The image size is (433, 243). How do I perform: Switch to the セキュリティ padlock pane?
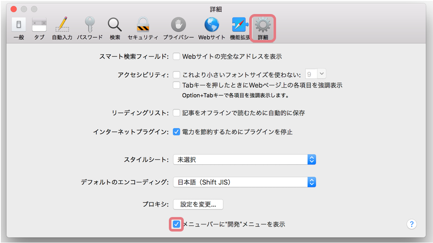coord(143,29)
